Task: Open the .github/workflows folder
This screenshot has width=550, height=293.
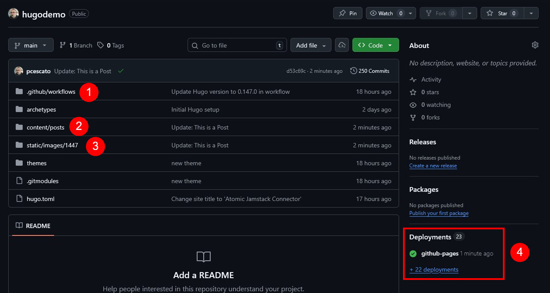Action: coord(51,92)
